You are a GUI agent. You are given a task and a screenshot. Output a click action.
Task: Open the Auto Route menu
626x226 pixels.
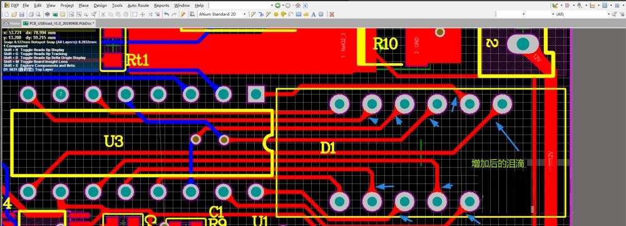coord(138,6)
